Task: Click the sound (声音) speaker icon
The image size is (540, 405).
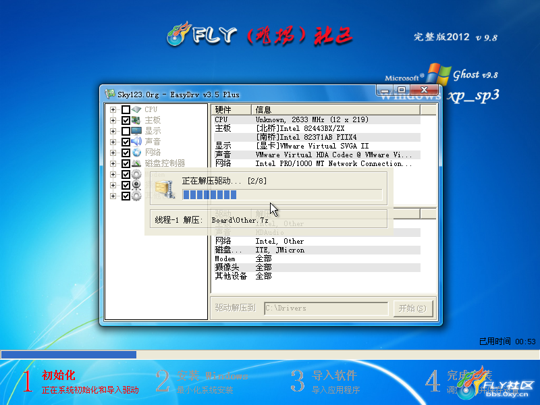Action: (136, 142)
